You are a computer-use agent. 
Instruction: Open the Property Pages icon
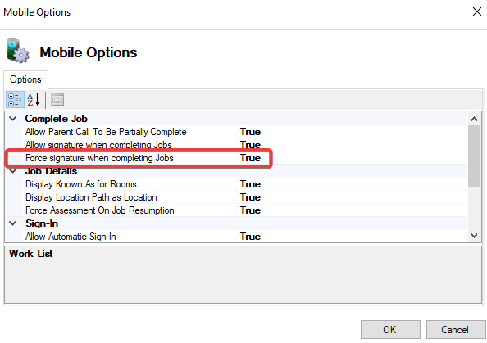point(57,100)
